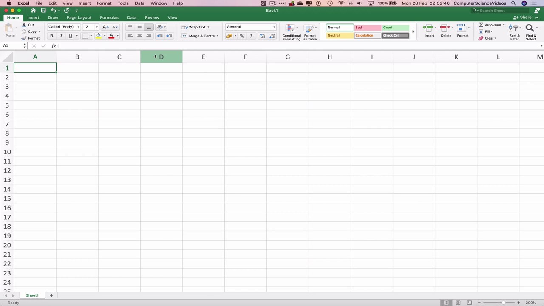Open the Apple menu
Image resolution: width=544 pixels, height=306 pixels.
click(x=8, y=3)
